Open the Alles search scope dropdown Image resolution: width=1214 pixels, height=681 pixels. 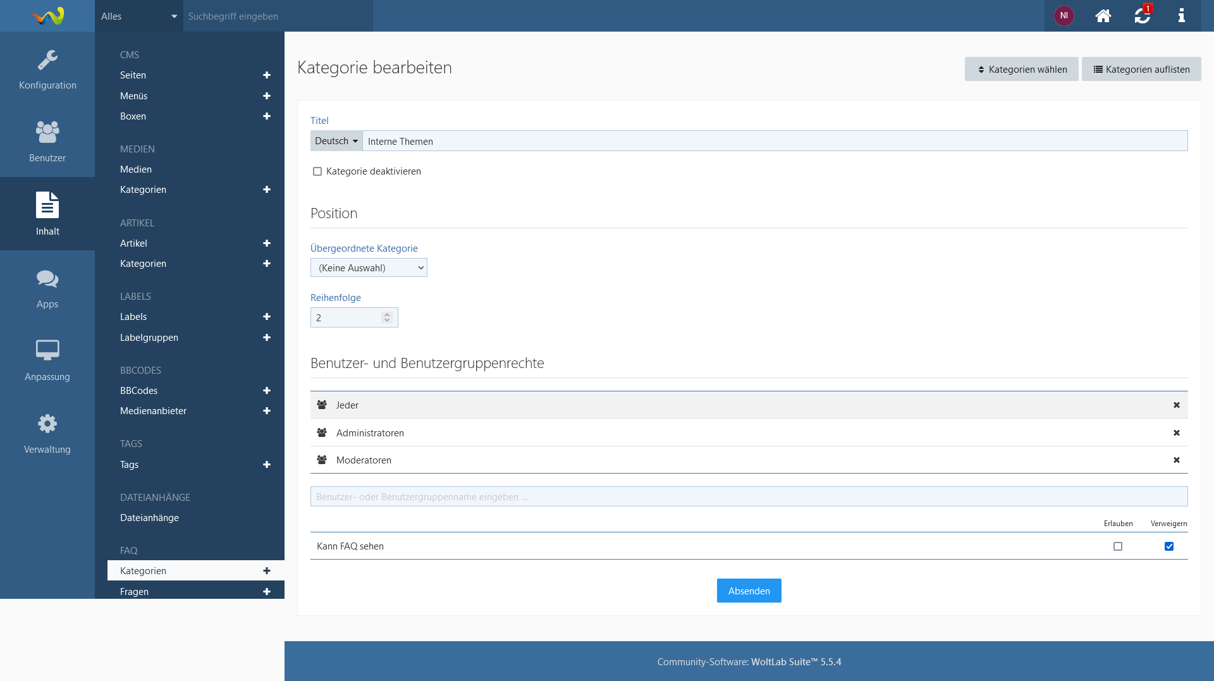point(139,16)
